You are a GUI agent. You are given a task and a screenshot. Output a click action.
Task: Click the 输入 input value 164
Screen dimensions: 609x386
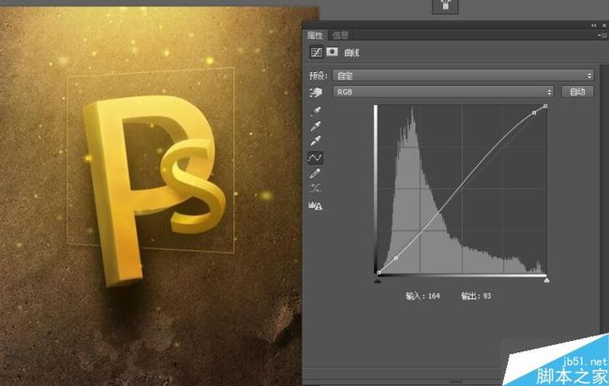pos(434,296)
